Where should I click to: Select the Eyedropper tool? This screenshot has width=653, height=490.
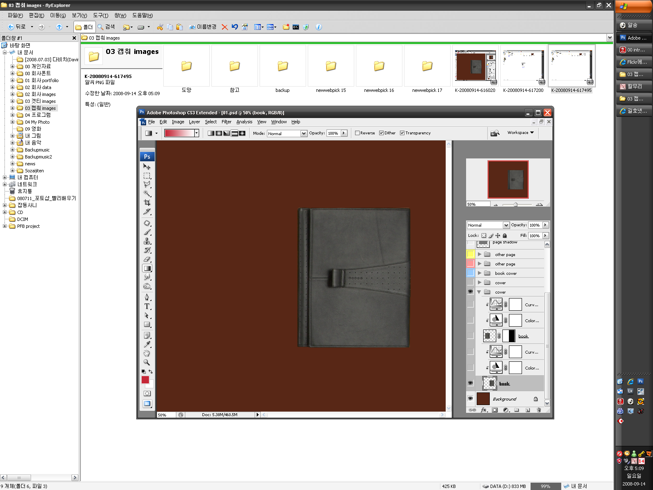[147, 344]
